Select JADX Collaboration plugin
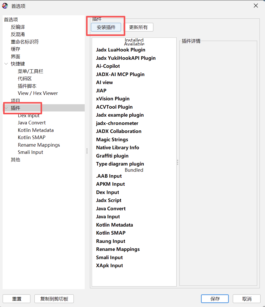 click(119, 131)
